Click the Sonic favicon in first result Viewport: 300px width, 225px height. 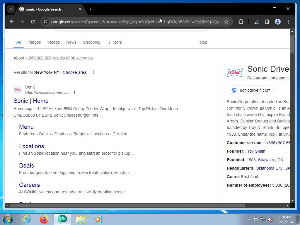(18, 90)
